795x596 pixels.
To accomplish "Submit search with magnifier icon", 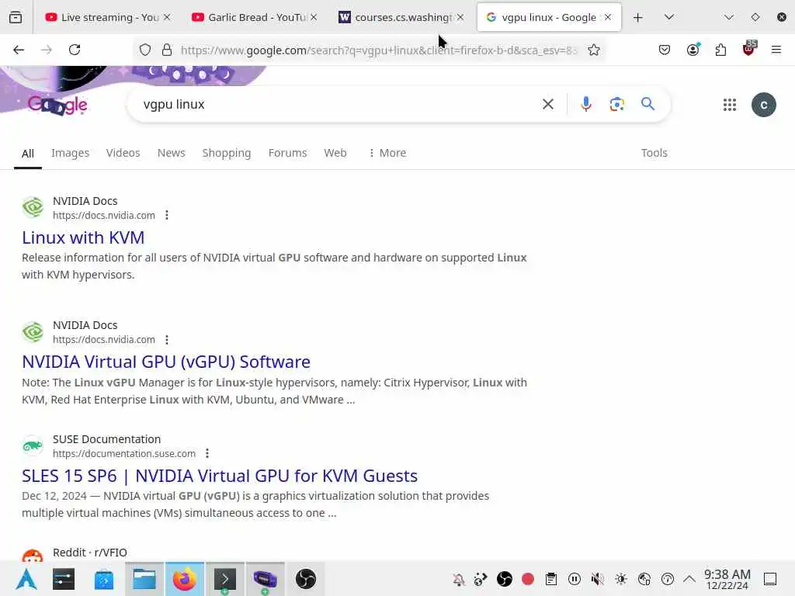I will click(647, 104).
